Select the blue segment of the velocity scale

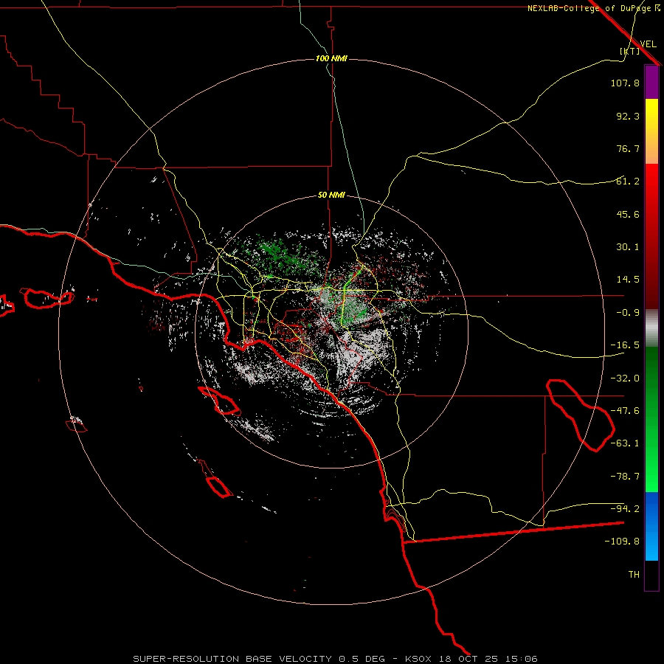tap(651, 526)
